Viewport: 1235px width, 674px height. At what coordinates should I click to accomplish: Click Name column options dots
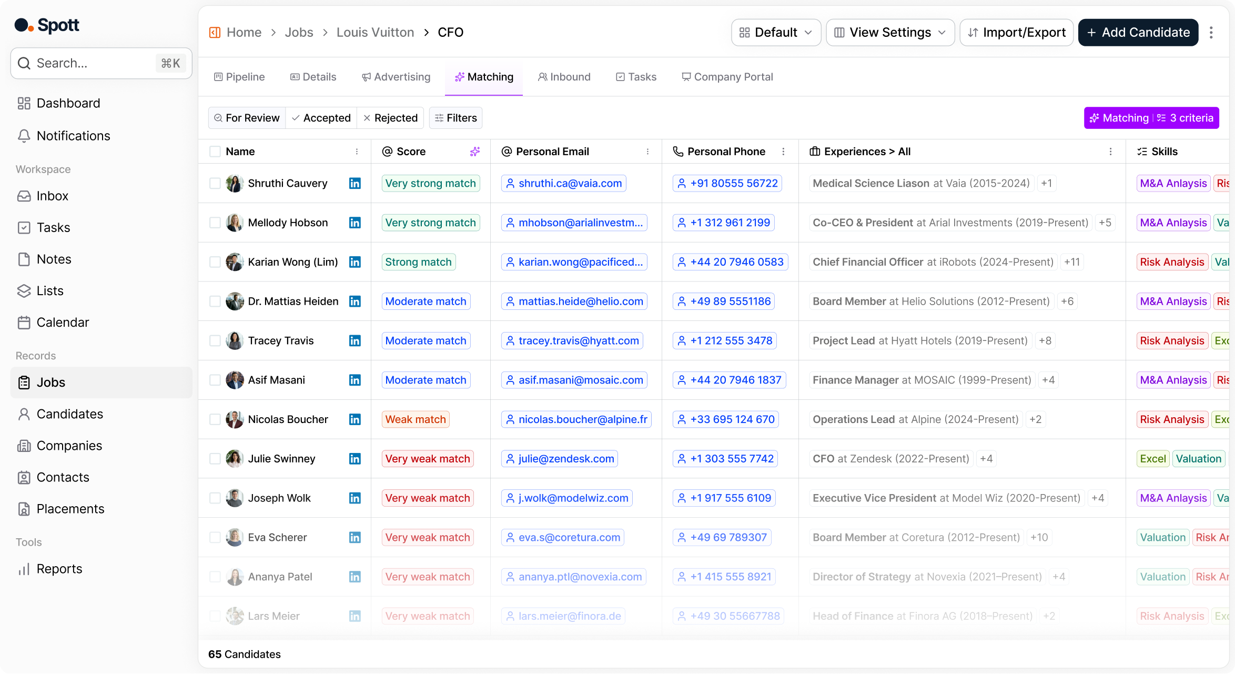coord(357,152)
